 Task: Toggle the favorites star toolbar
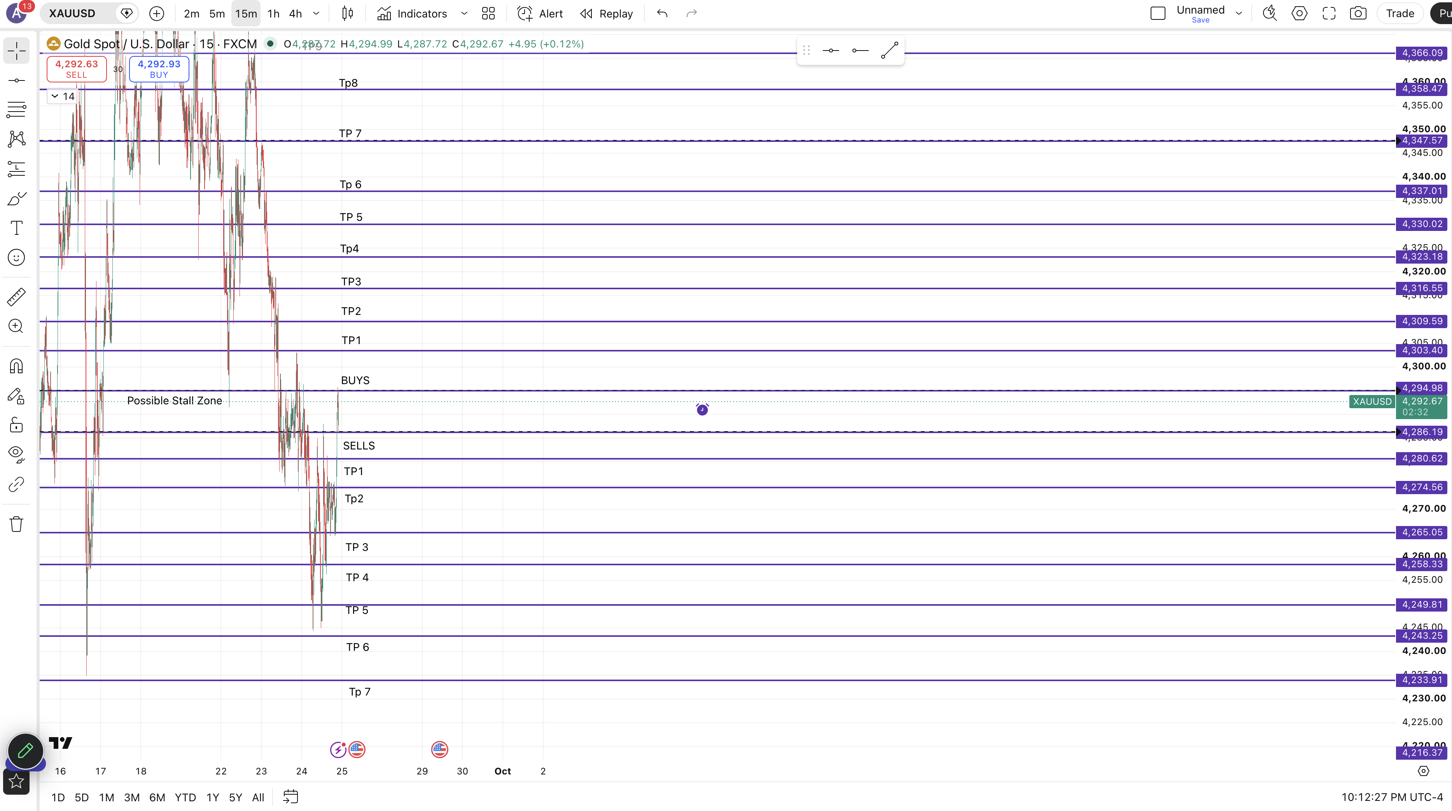[16, 781]
